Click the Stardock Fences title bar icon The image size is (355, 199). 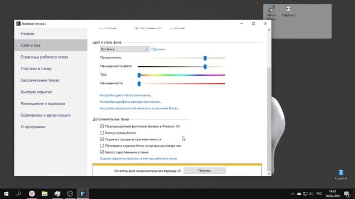18,24
